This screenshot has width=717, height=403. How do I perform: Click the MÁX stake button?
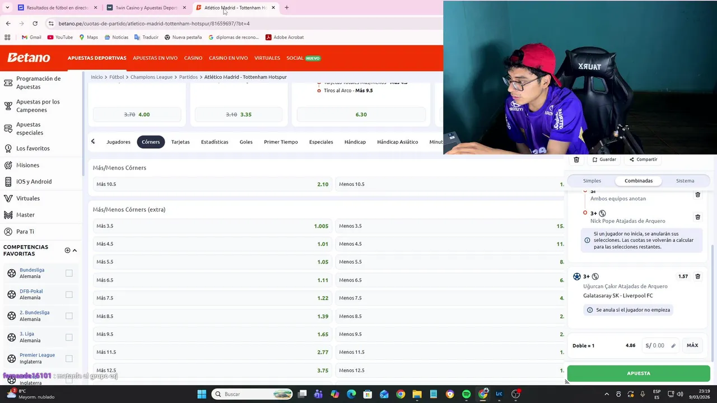[692, 345]
